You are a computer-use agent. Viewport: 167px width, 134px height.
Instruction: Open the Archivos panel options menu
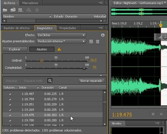101,3
